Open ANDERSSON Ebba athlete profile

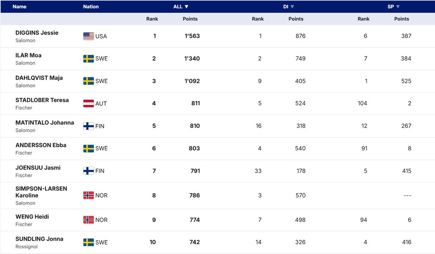pos(41,145)
